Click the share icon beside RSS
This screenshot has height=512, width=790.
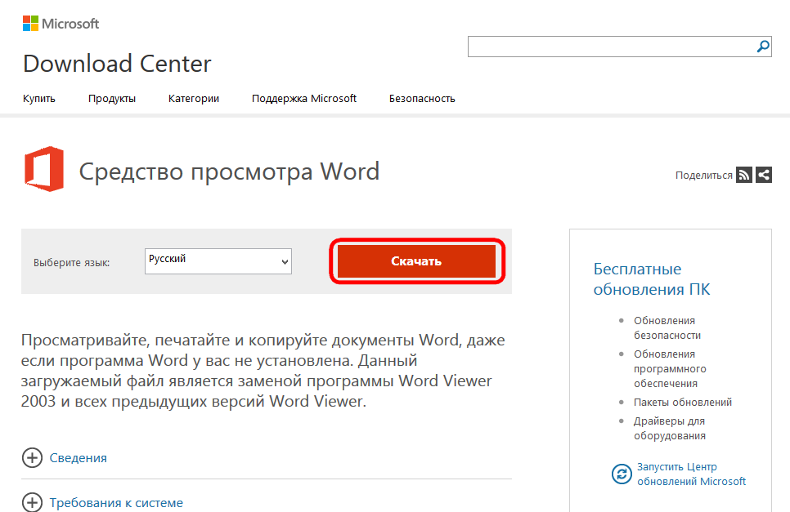764,174
